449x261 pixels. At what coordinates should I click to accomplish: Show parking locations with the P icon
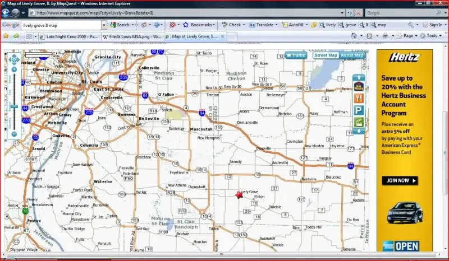tap(359, 110)
